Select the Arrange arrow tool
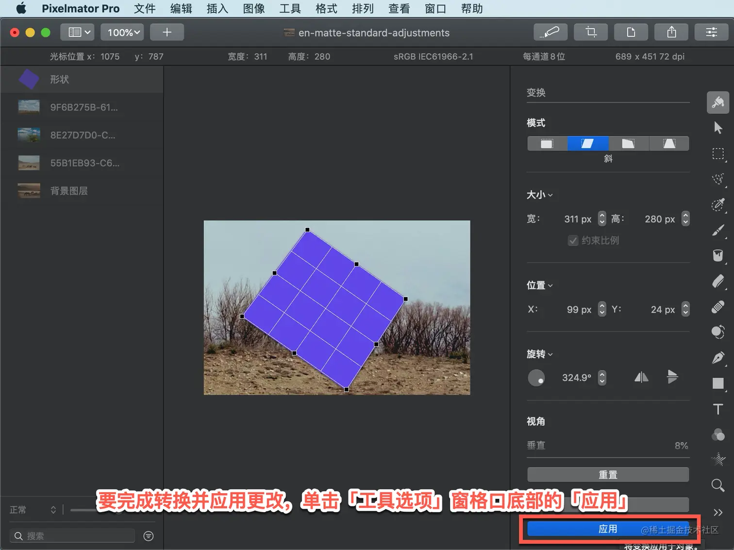This screenshot has width=734, height=550. 718,128
